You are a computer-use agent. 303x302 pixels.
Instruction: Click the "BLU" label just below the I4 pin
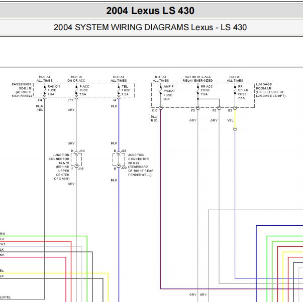[114, 106]
